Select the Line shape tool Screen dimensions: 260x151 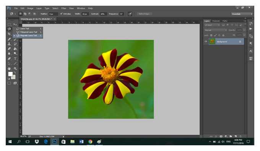coord(15,63)
